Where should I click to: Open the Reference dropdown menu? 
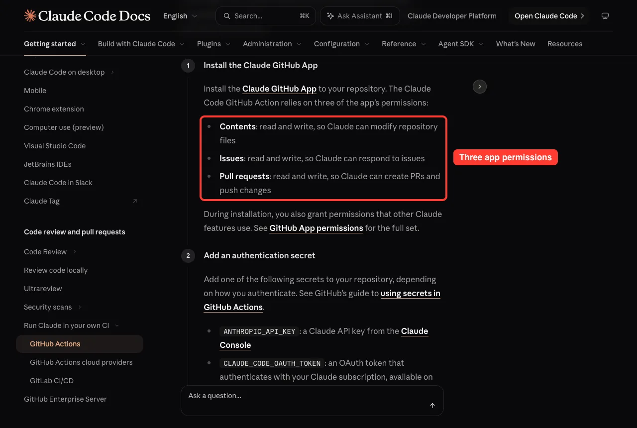(x=404, y=44)
